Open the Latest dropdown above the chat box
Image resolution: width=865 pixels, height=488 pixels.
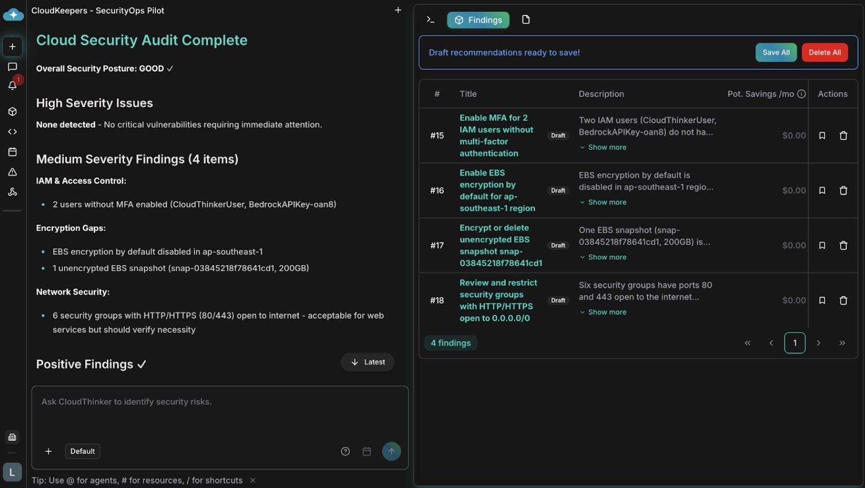[367, 362]
